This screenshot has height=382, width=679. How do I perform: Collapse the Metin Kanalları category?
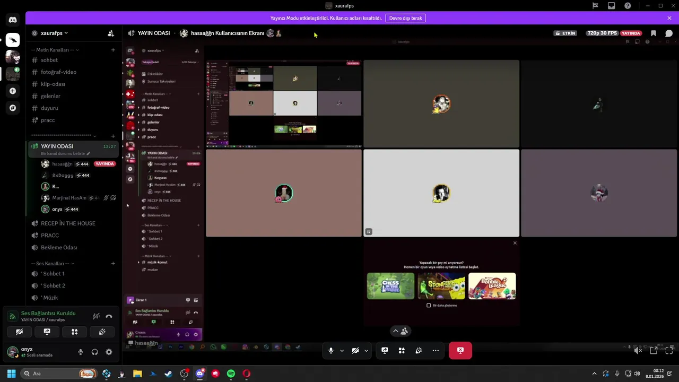[55, 50]
